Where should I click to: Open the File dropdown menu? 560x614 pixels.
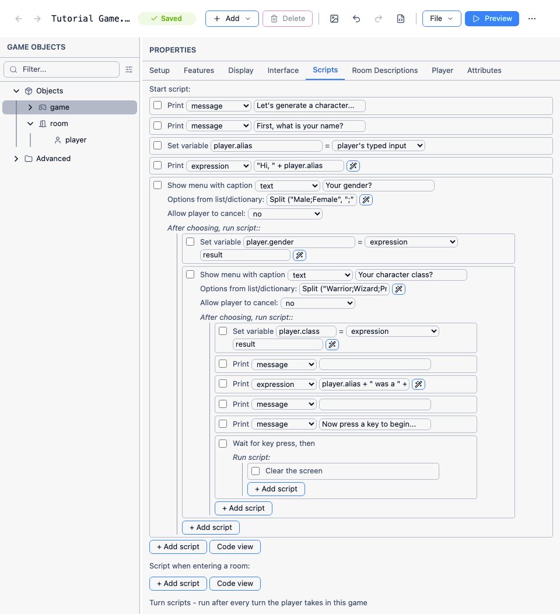click(x=442, y=19)
